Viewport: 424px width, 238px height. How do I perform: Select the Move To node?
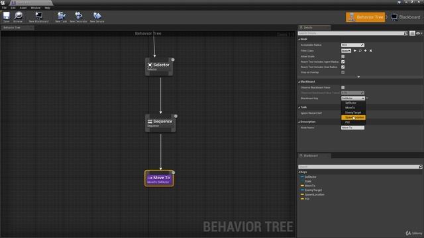pos(159,178)
